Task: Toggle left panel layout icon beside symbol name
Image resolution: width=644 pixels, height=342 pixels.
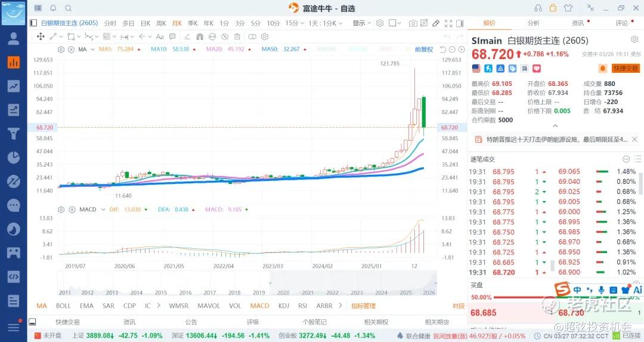Action: coord(33,23)
